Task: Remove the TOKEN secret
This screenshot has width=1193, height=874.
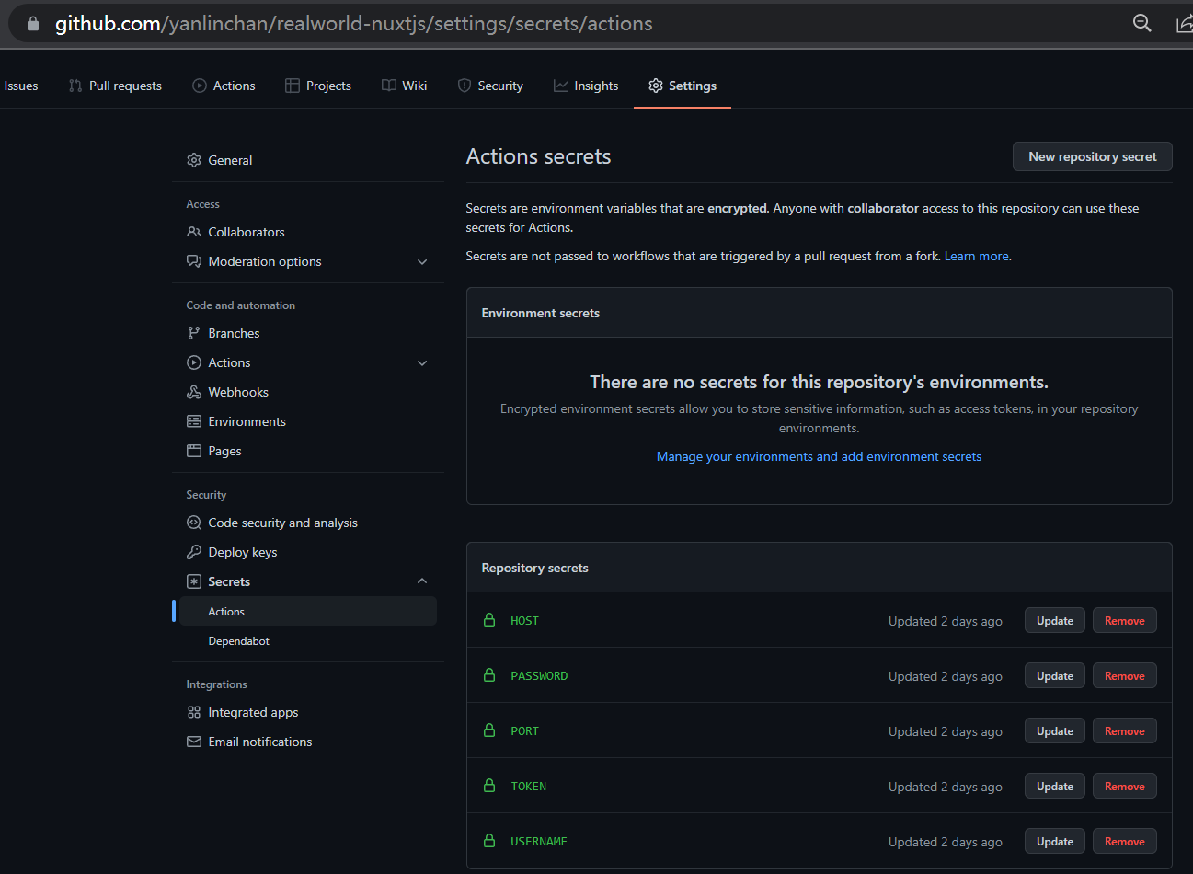Action: (1125, 787)
